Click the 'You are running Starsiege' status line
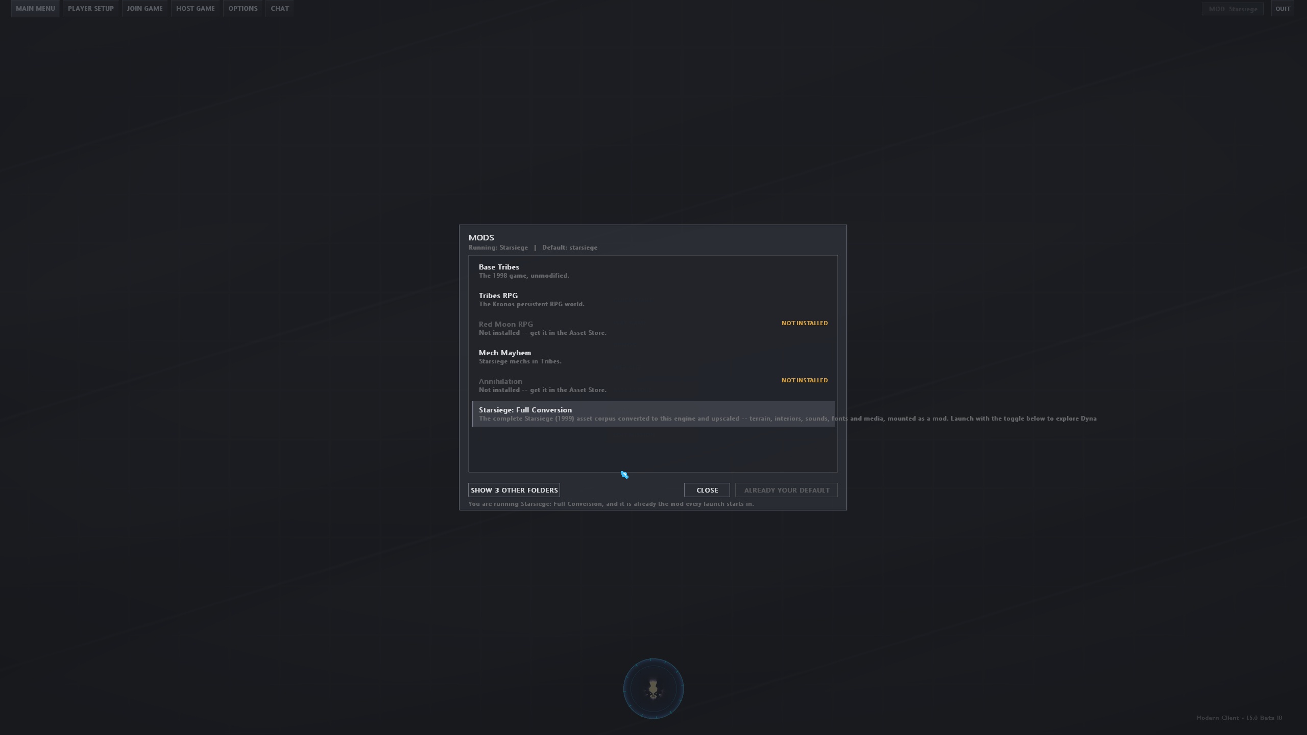Image resolution: width=1307 pixels, height=735 pixels. (611, 504)
